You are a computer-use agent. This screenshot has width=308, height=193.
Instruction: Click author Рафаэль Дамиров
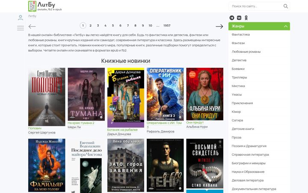click(x=160, y=132)
